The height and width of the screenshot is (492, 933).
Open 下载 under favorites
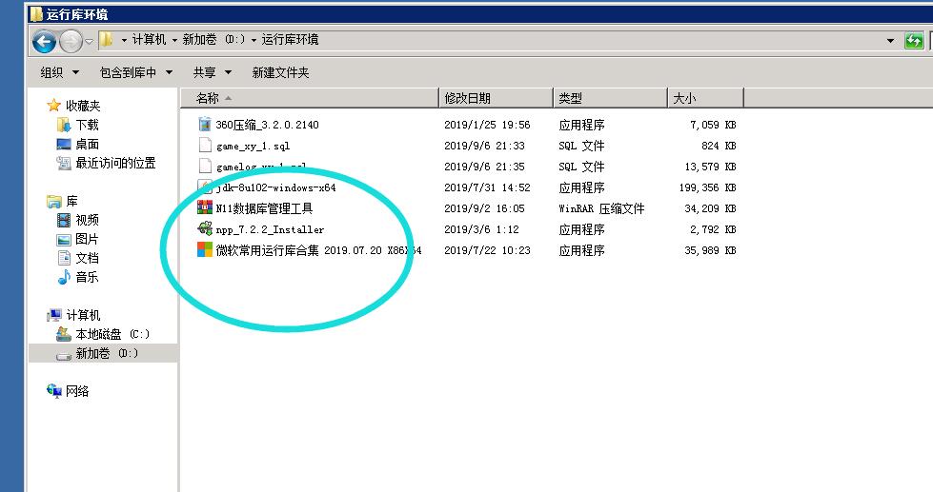point(87,125)
